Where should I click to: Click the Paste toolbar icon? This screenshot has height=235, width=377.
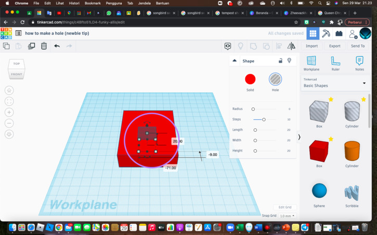click(x=19, y=46)
